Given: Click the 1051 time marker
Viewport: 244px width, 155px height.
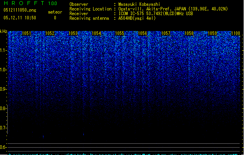Looking at the screenshot, I should [x=26, y=33].
